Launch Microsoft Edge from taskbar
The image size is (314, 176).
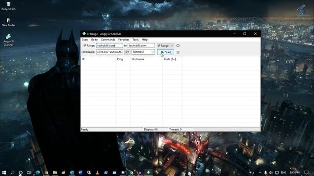[38, 173]
